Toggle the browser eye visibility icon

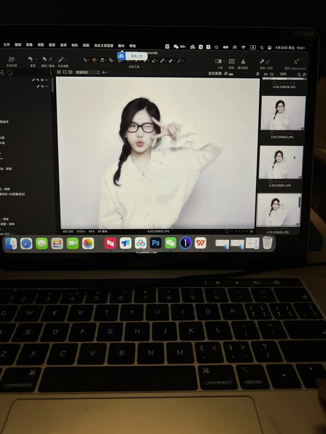[x=266, y=74]
